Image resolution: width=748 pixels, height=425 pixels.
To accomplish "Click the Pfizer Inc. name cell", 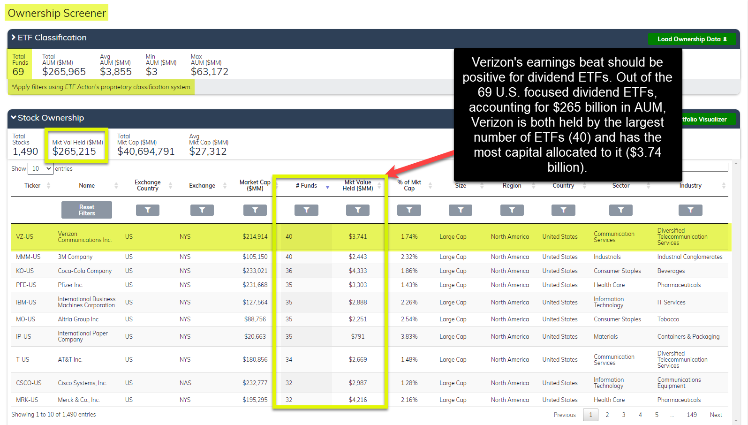I will (70, 285).
